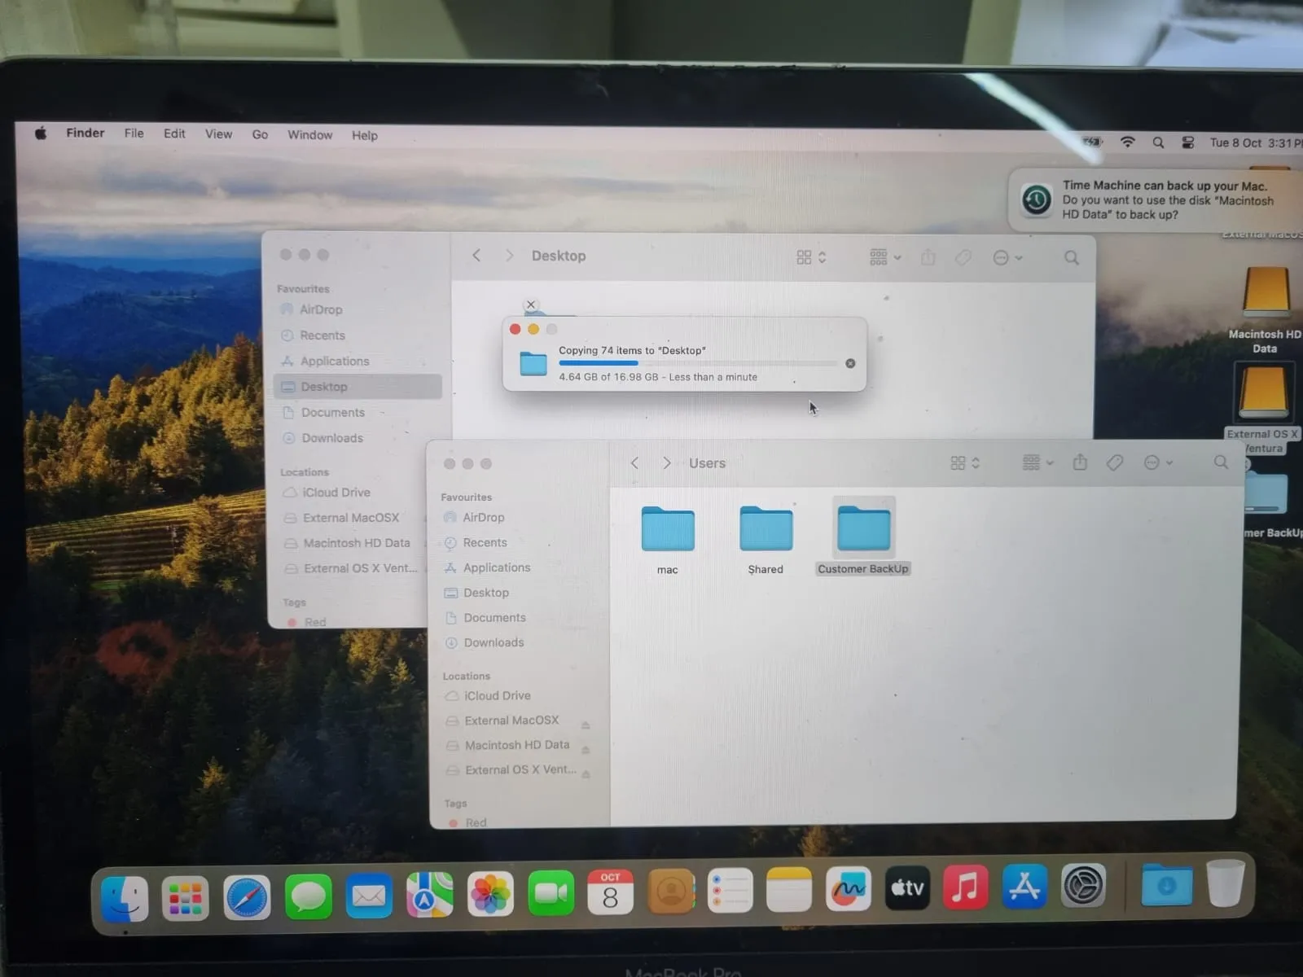The width and height of the screenshot is (1303, 977).
Task: Open group-by options in Users window
Action: [1038, 462]
